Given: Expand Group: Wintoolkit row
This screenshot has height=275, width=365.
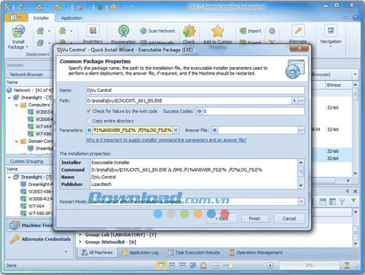Looking at the screenshot, I should coord(80,242).
